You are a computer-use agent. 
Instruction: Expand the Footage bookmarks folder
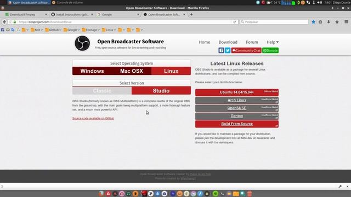(x=90, y=30)
